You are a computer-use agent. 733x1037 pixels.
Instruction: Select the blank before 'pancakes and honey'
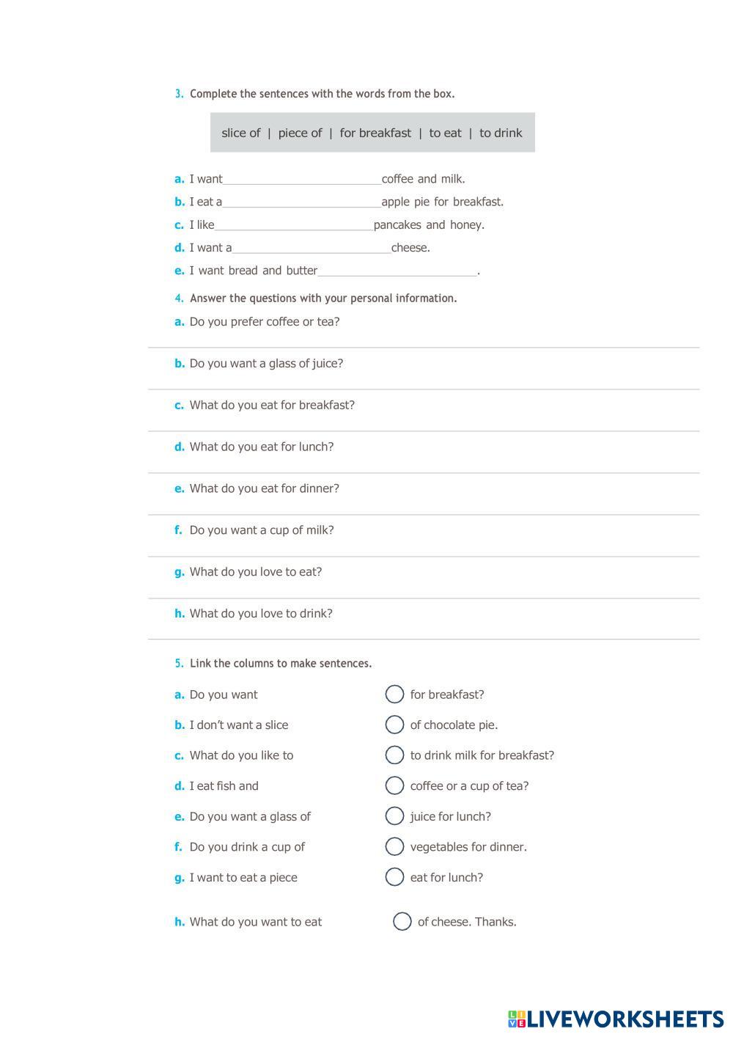[x=294, y=224]
